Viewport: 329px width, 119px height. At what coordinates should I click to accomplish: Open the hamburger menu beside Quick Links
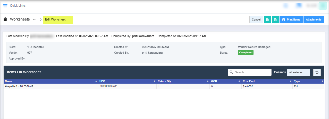point(5,6)
